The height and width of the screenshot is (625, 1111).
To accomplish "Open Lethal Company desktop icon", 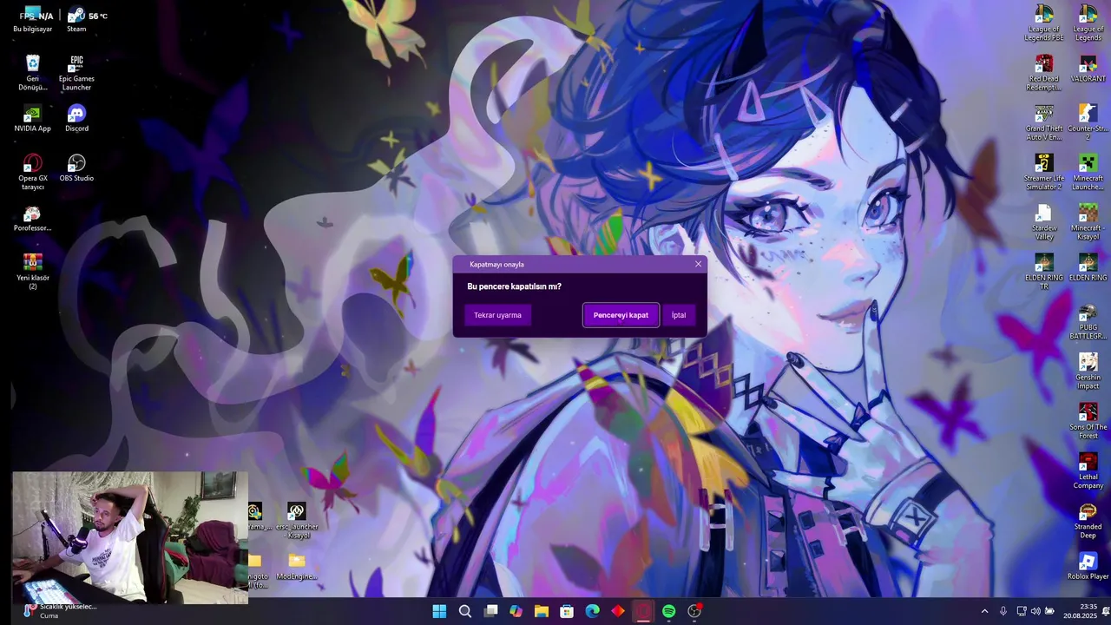I will tap(1088, 471).
